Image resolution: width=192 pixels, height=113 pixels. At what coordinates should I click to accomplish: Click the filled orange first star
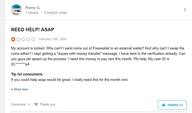13,39
